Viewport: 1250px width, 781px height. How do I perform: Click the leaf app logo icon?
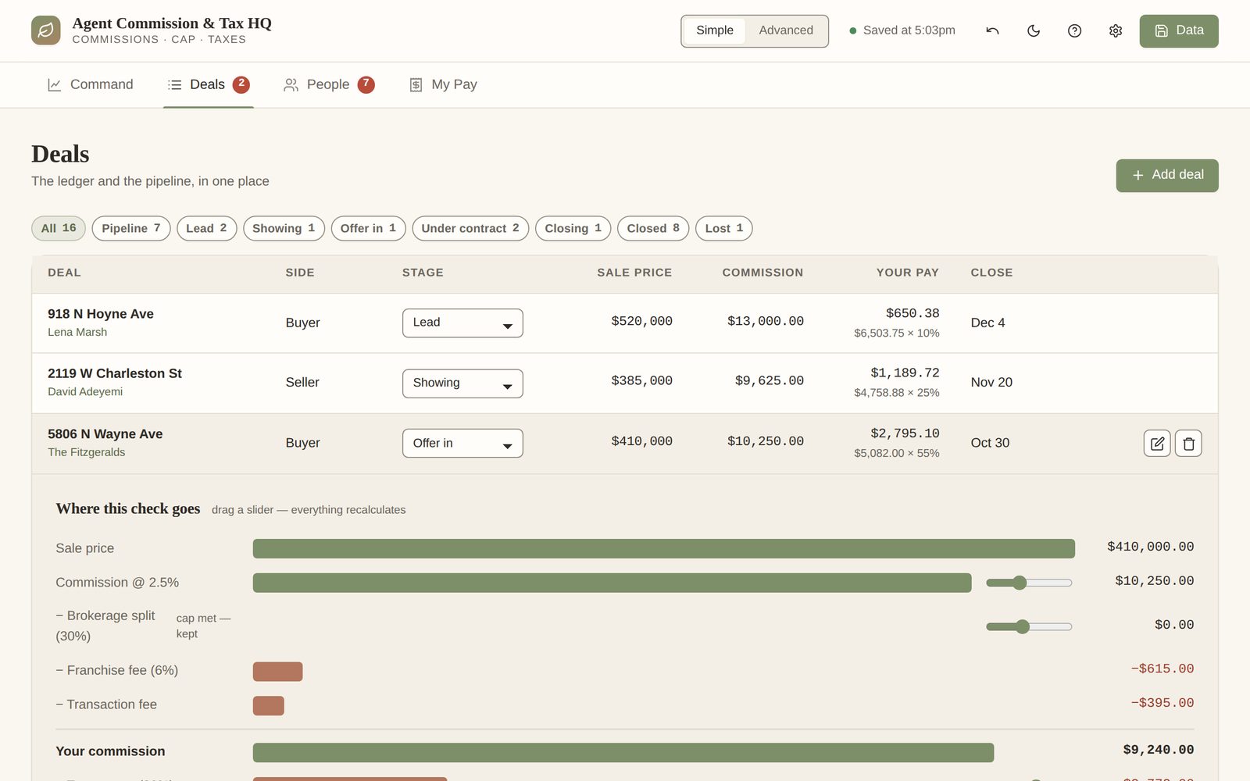point(45,30)
